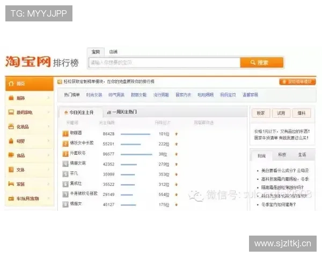Open the 帅气男装 category link
This screenshot has width=322, height=257.
point(116,95)
